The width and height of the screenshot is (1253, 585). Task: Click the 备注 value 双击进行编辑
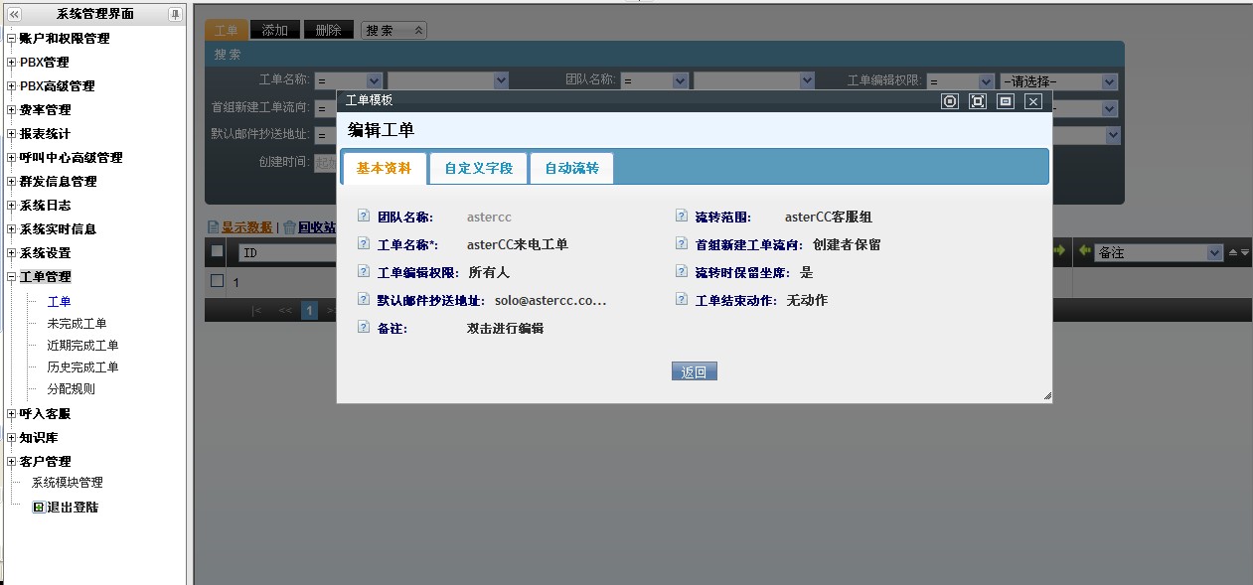pos(505,328)
